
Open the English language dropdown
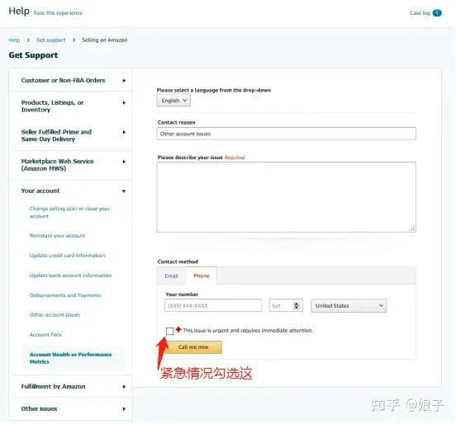tap(173, 101)
